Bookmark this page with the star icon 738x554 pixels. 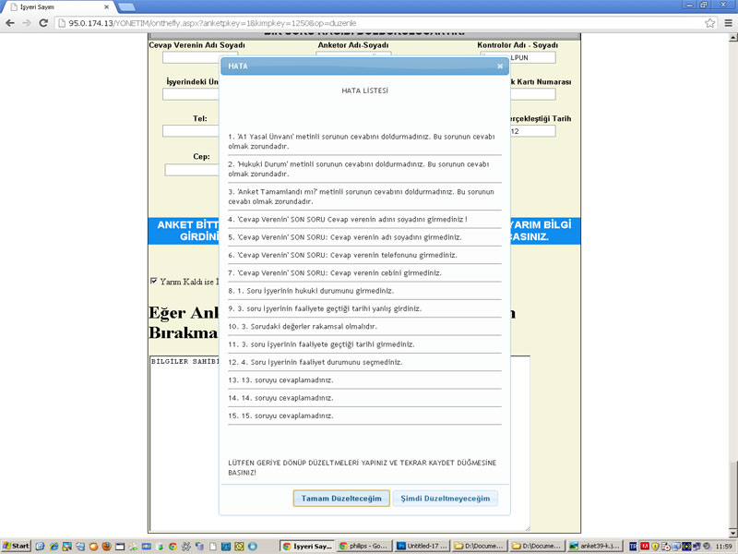pos(709,22)
